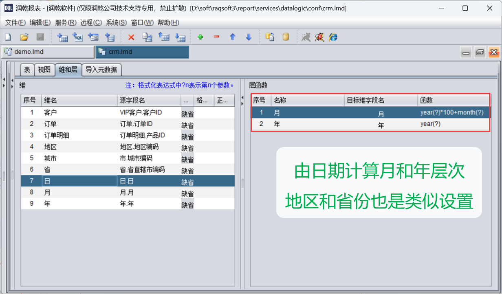The height and width of the screenshot is (294, 502).
Task: Click the 缺省 cell for 省 row
Action: pyautogui.click(x=187, y=170)
